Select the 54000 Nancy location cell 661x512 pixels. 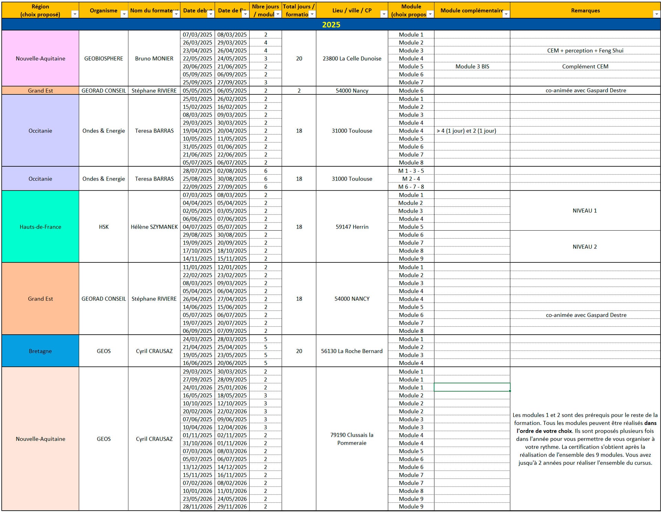pyautogui.click(x=352, y=91)
